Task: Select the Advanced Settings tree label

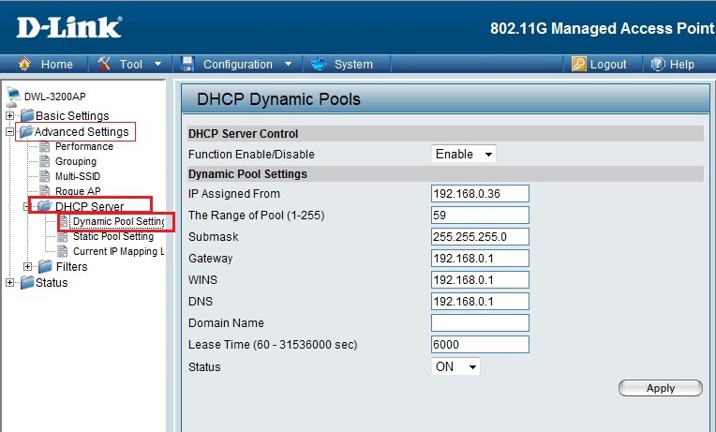Action: coord(82,131)
